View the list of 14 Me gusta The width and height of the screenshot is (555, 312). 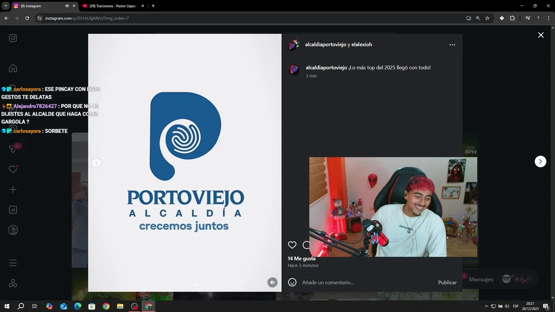point(302,259)
